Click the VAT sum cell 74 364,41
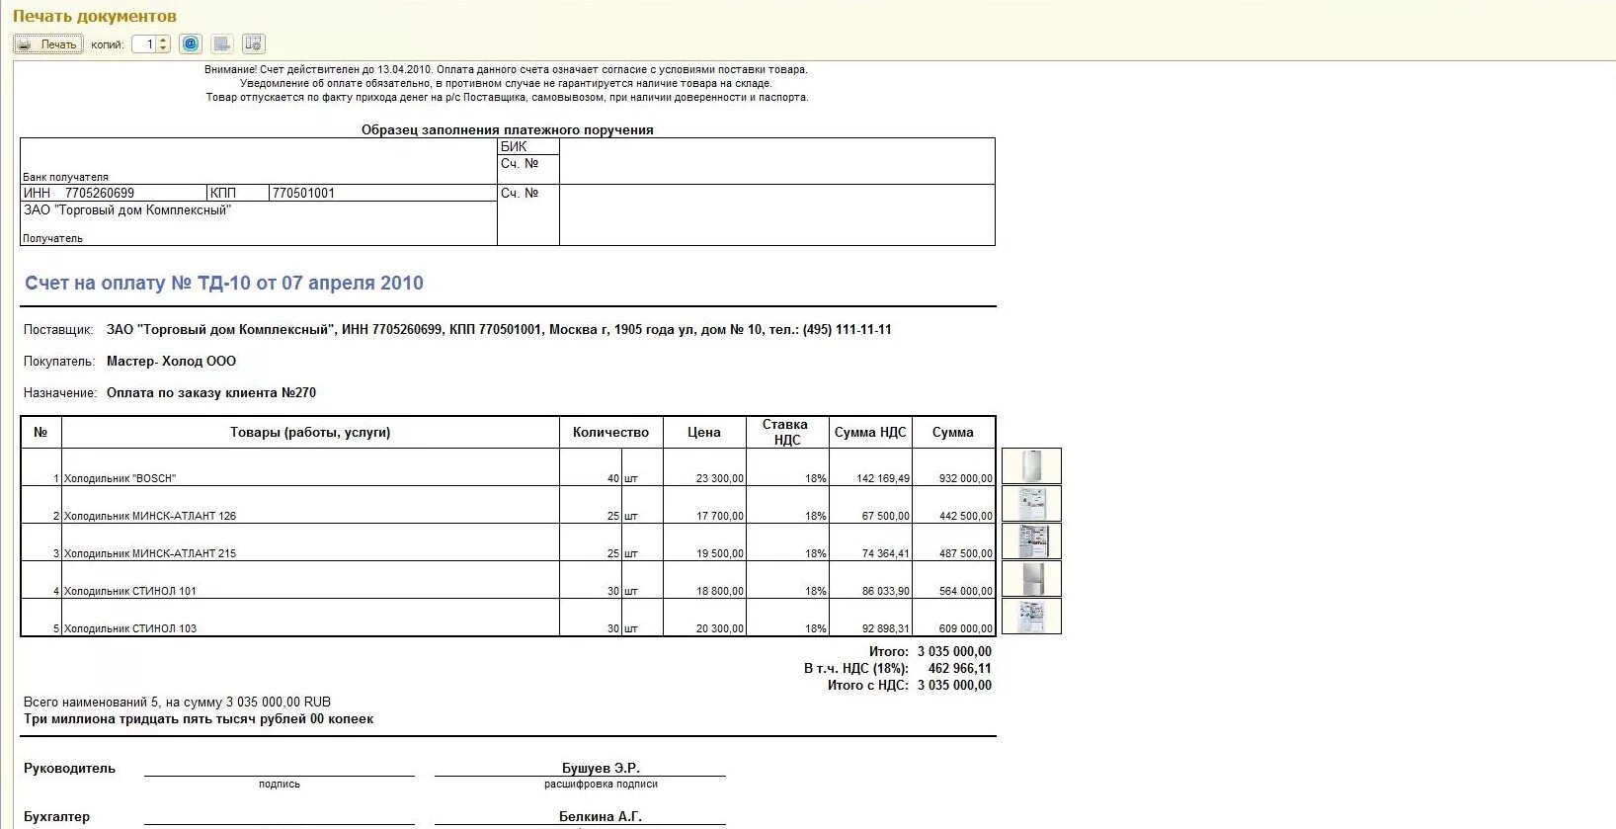 [870, 542]
